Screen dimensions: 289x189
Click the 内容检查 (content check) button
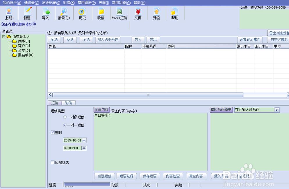point(173,176)
